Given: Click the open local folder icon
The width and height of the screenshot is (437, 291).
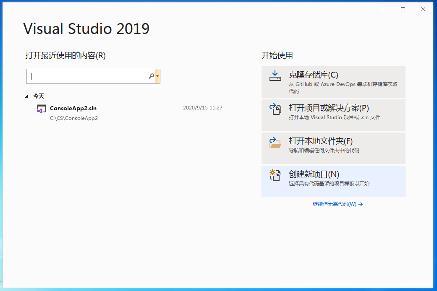Looking at the screenshot, I should tap(275, 142).
